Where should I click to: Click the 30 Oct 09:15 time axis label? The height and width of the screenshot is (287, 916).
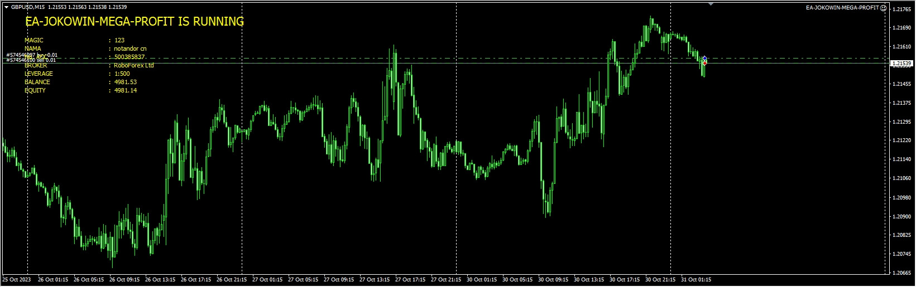(x=553, y=280)
